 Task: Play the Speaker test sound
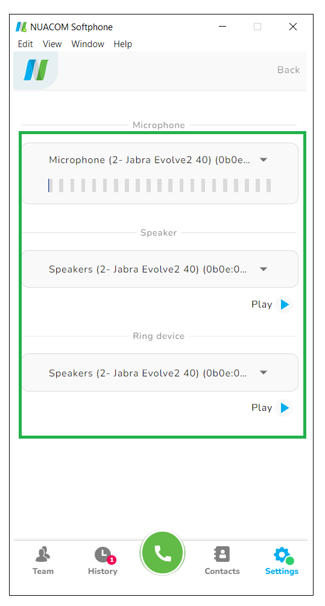285,305
